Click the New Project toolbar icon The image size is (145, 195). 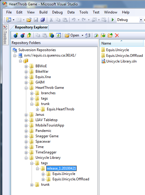[9, 20]
